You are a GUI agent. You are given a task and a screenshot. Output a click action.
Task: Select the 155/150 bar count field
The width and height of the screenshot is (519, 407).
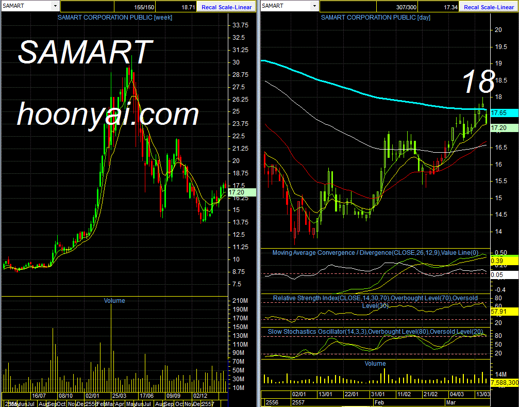click(x=135, y=7)
